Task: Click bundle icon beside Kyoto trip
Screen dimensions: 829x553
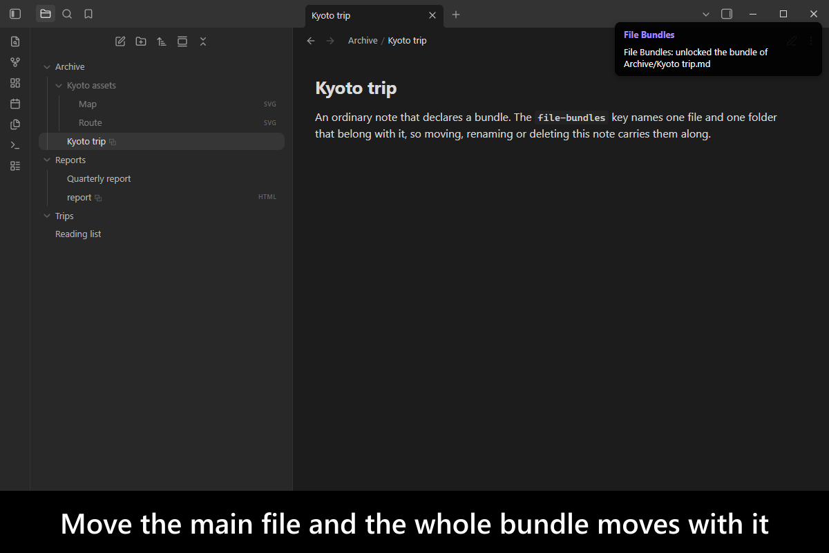Action: (x=113, y=142)
